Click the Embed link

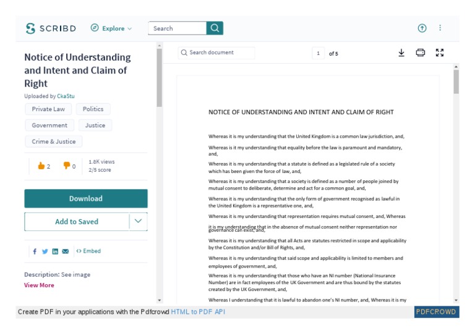88,251
